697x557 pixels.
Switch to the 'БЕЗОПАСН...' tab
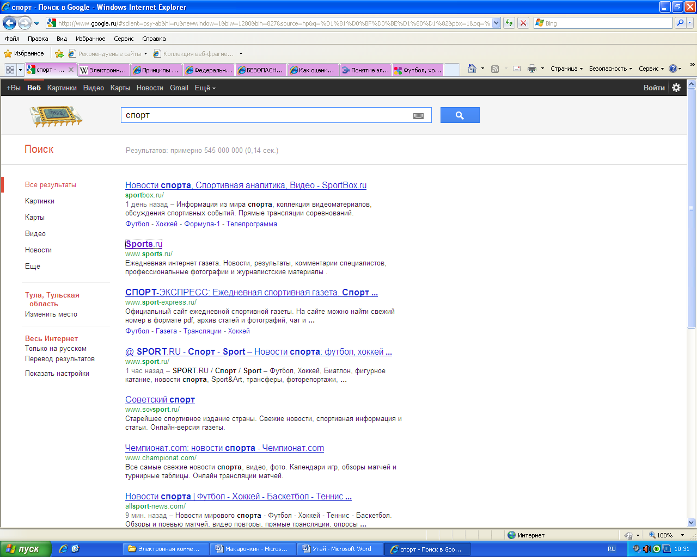(x=261, y=70)
